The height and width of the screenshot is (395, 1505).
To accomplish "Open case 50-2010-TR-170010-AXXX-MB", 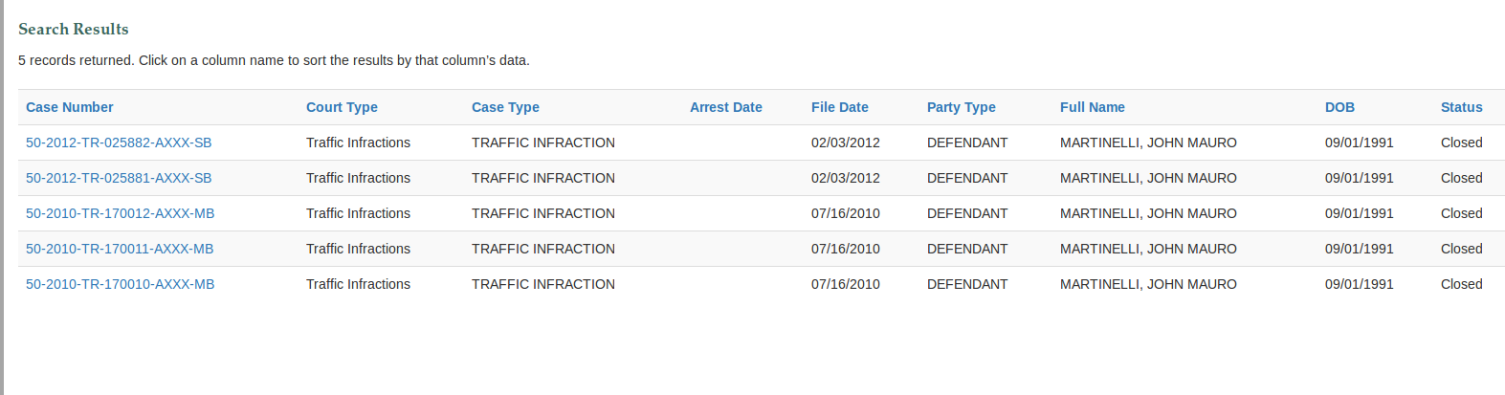I will (120, 284).
